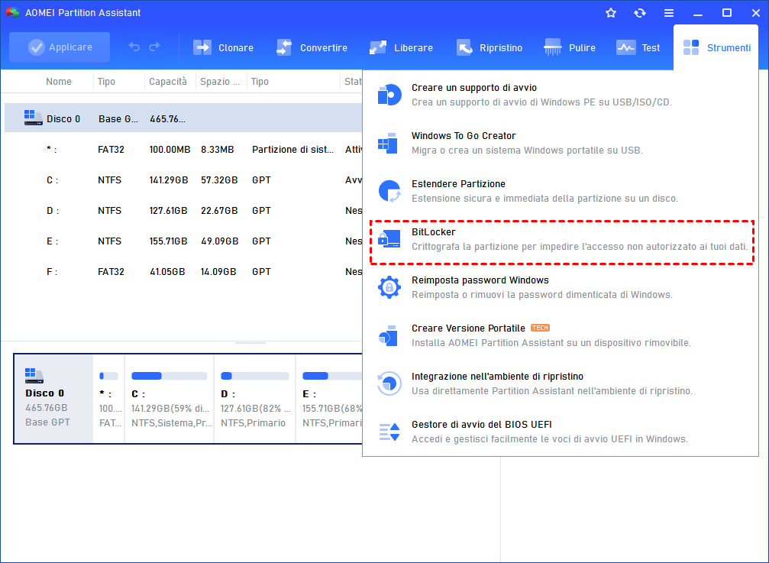769x563 pixels.
Task: Open the hamburger menu in title bar
Action: pyautogui.click(x=668, y=13)
